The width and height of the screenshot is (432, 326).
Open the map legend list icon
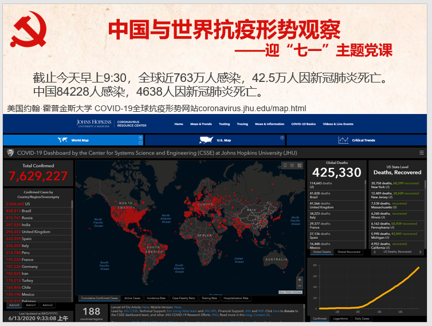292,166
